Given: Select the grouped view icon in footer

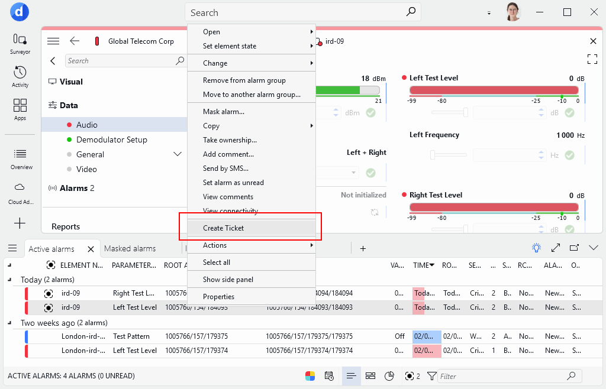Looking at the screenshot, I should click(370, 376).
